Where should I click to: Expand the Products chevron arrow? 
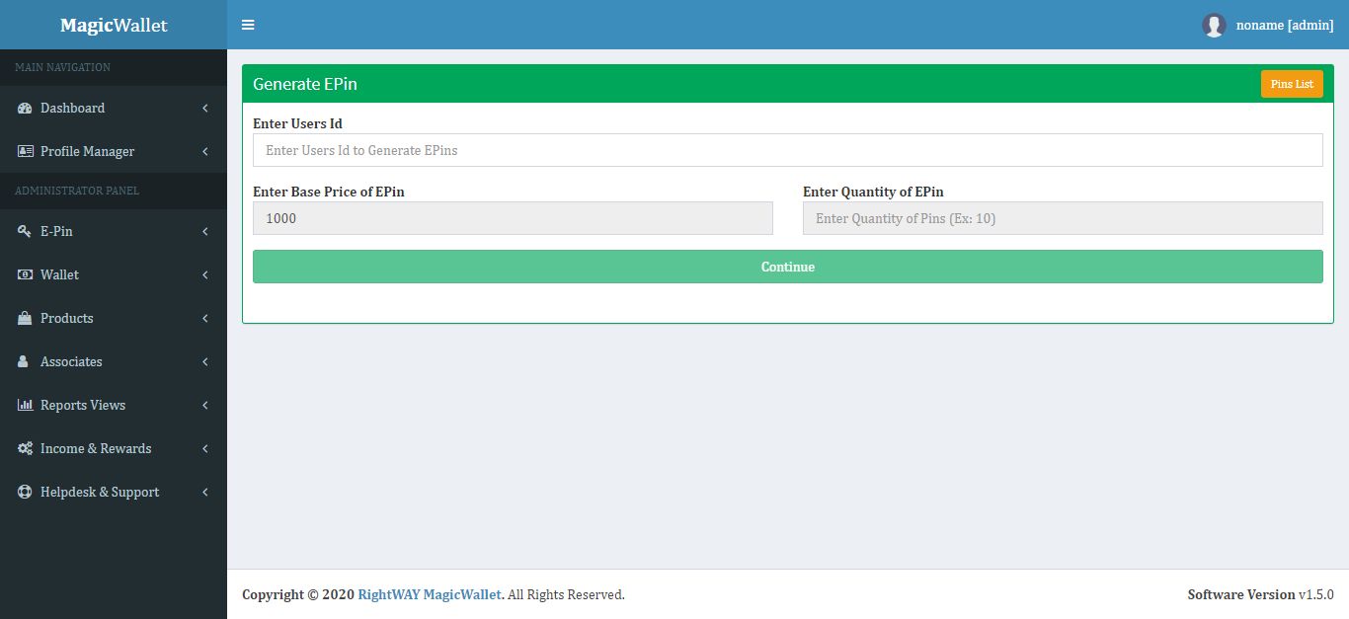pyautogui.click(x=204, y=318)
